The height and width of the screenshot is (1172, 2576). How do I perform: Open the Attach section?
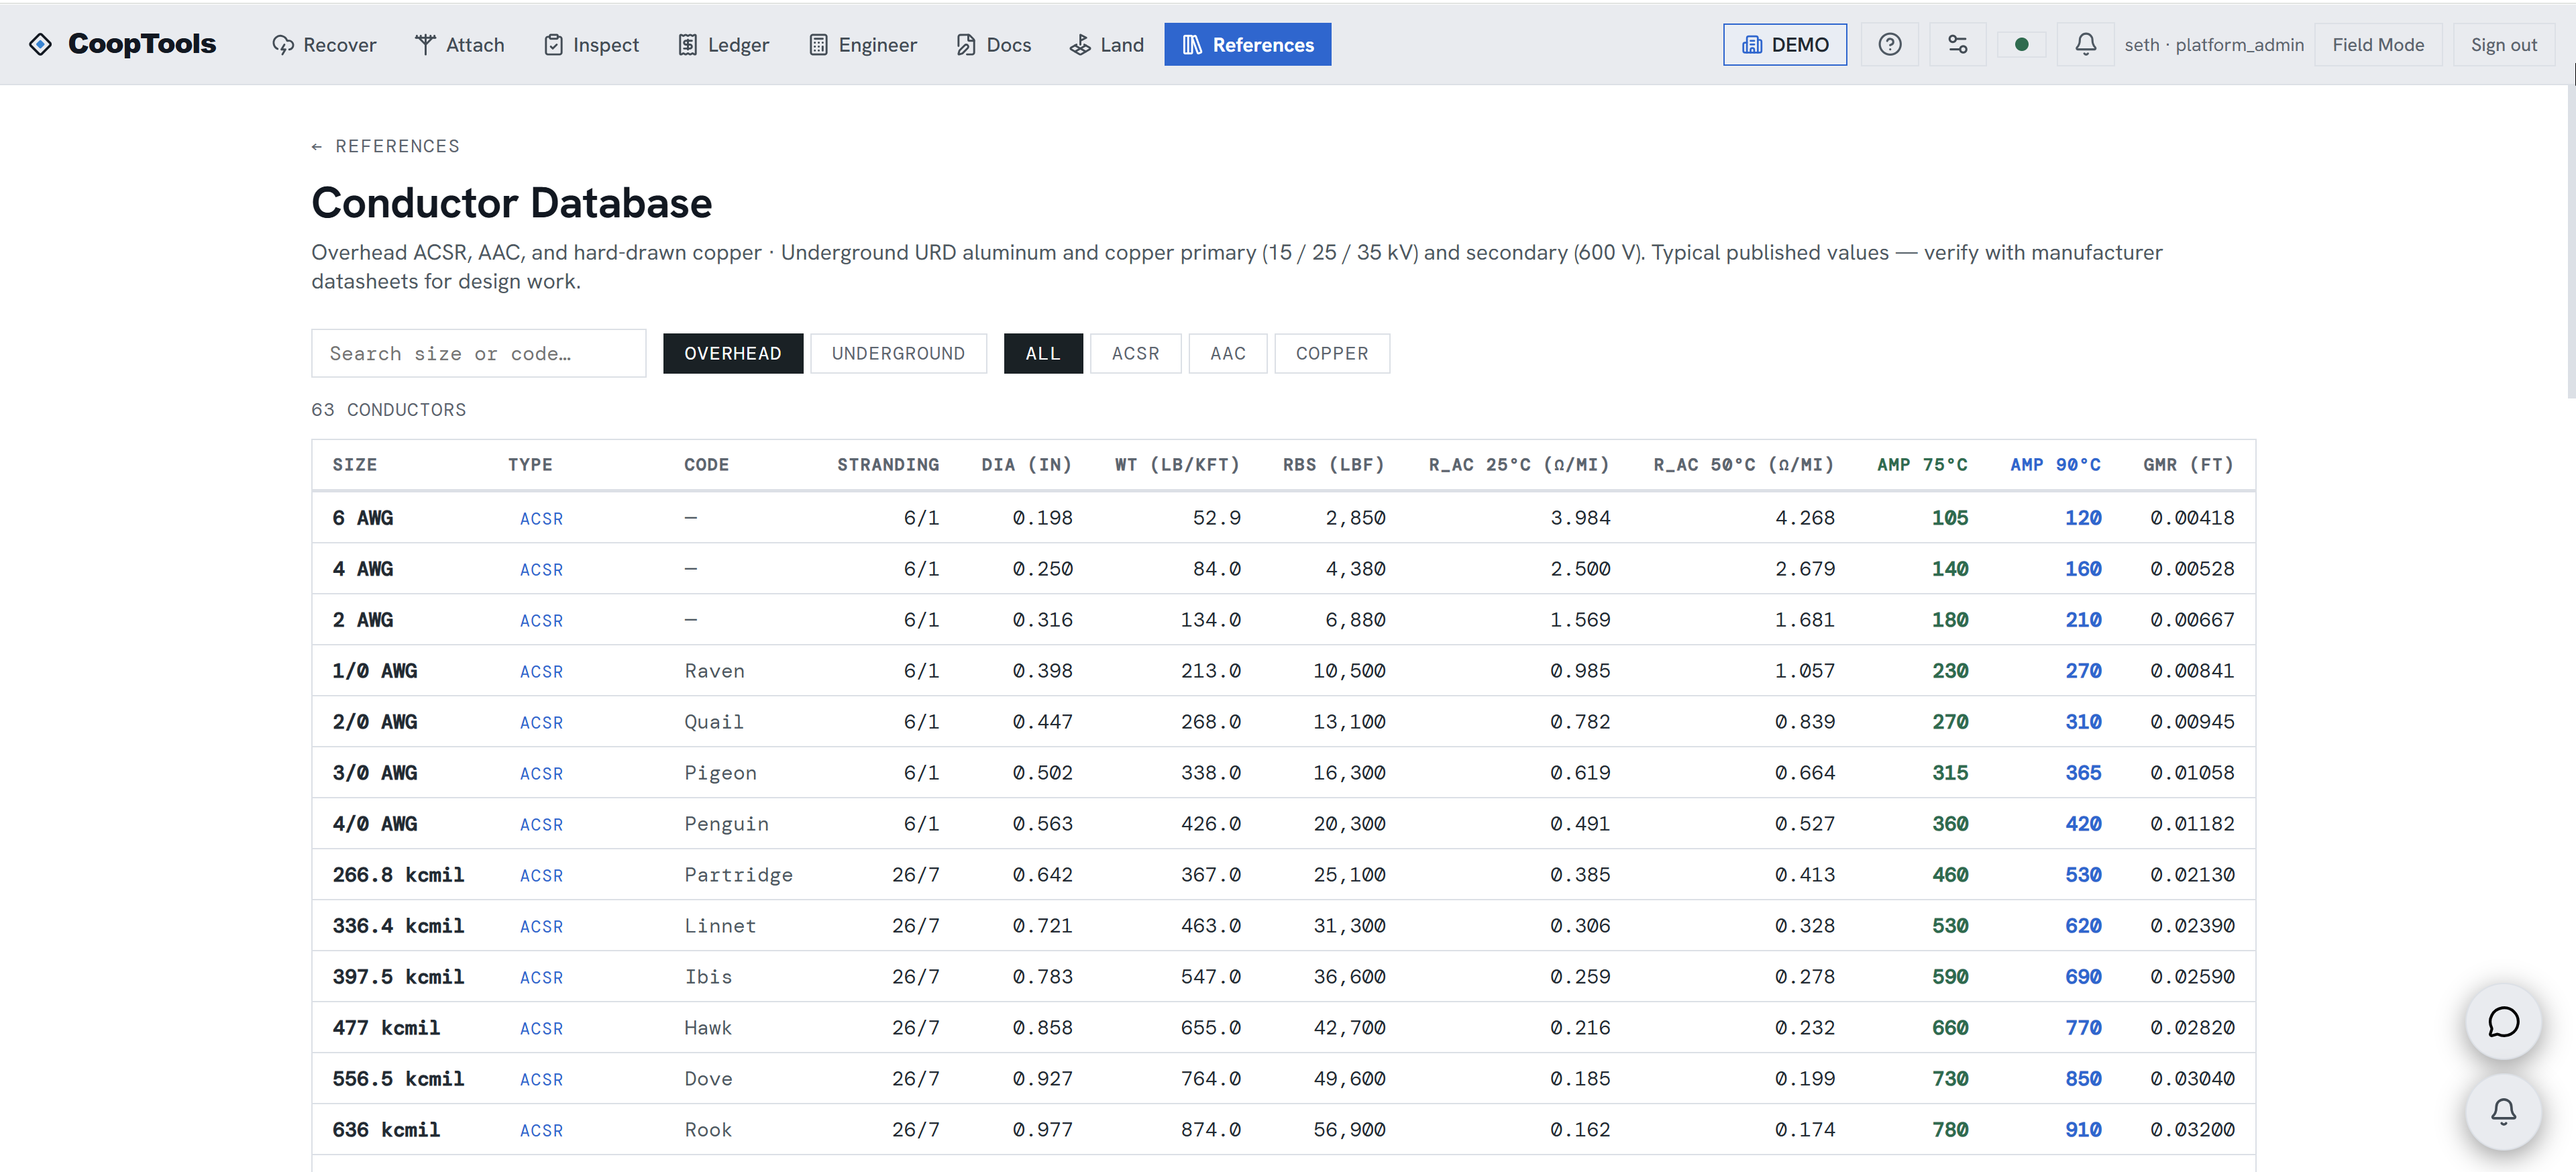tap(460, 44)
